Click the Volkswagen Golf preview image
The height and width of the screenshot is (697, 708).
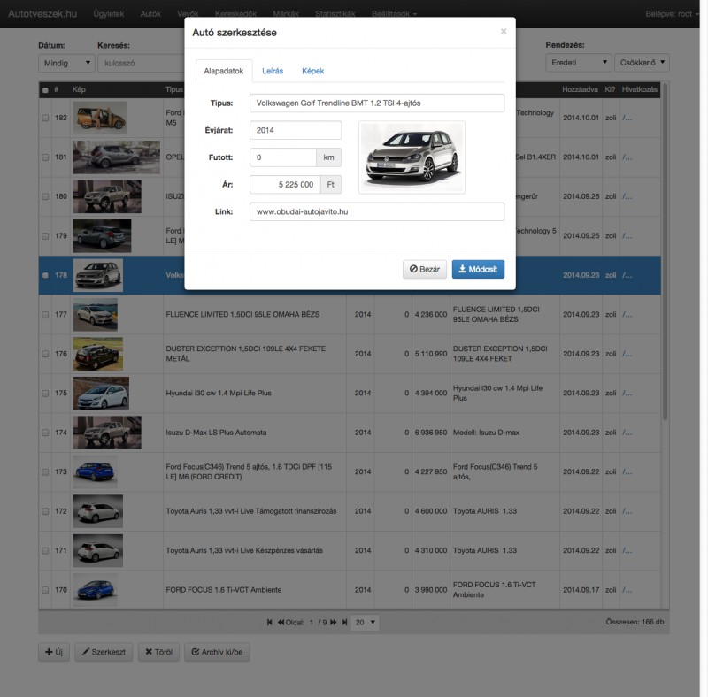click(x=412, y=157)
